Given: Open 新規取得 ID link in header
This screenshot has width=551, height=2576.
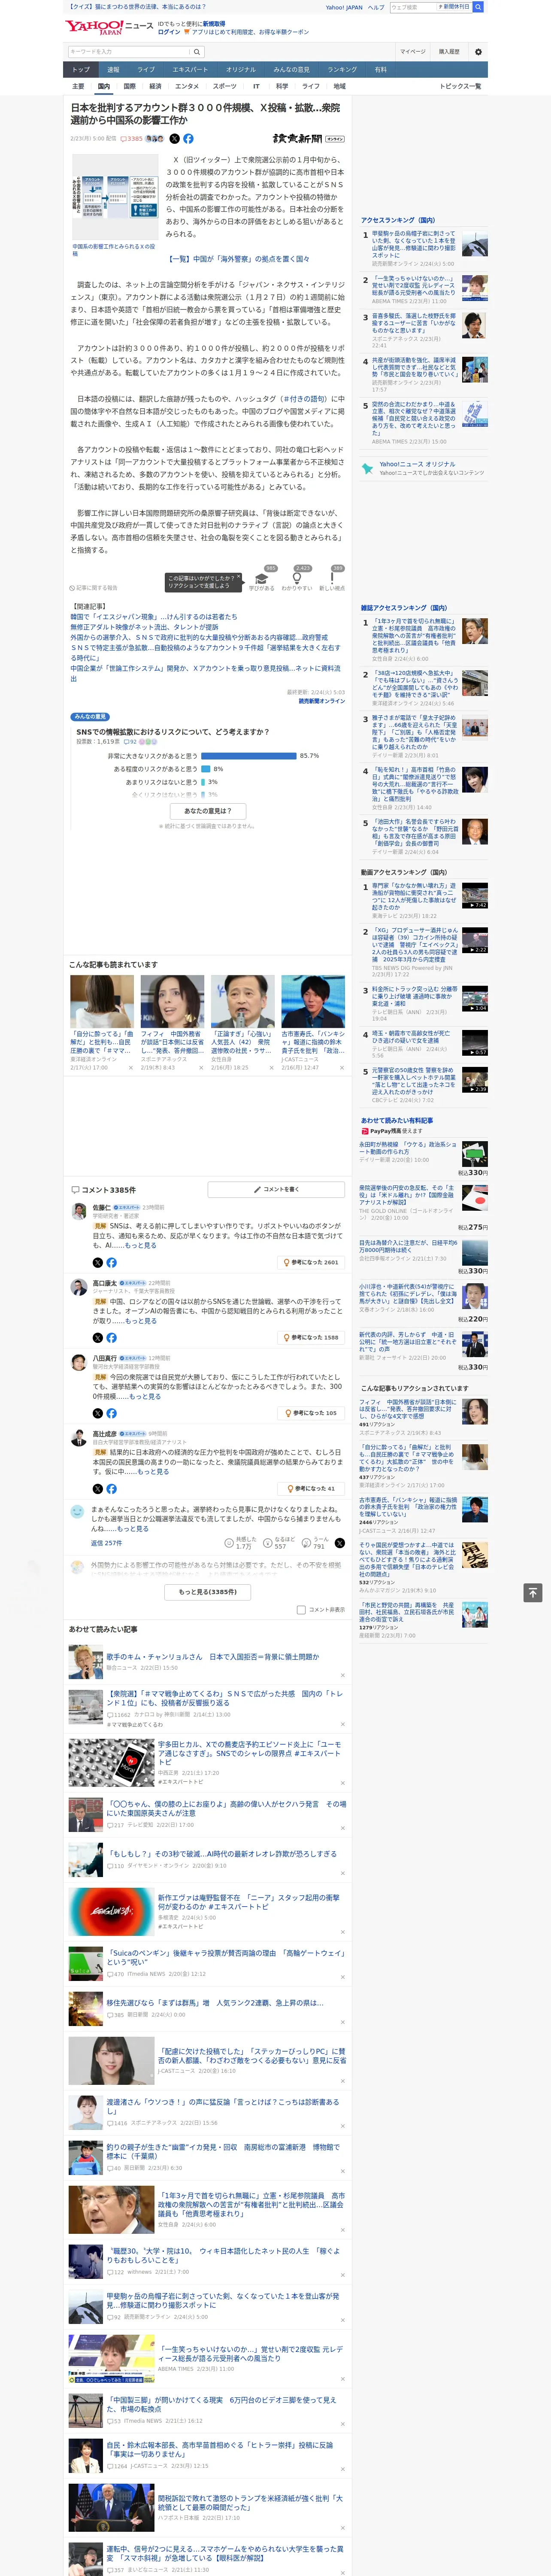Looking at the screenshot, I should tap(214, 24).
